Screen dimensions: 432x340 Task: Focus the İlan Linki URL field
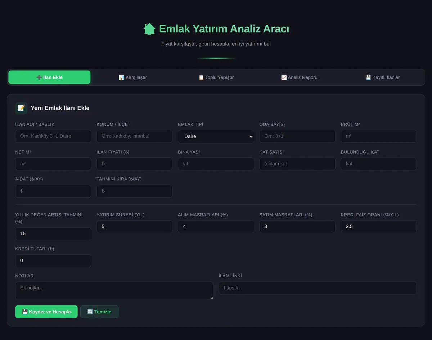point(318,288)
